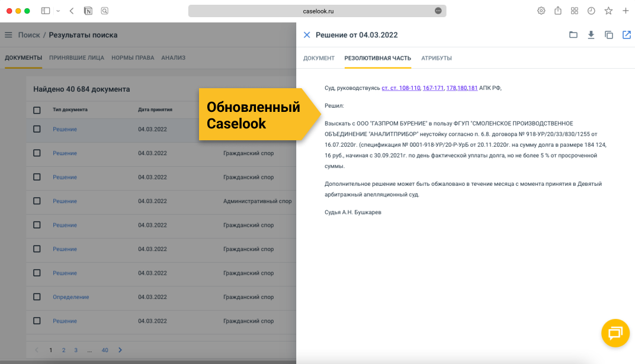This screenshot has width=635, height=364.
Task: Add document to folder via folder icon
Action: [573, 35]
